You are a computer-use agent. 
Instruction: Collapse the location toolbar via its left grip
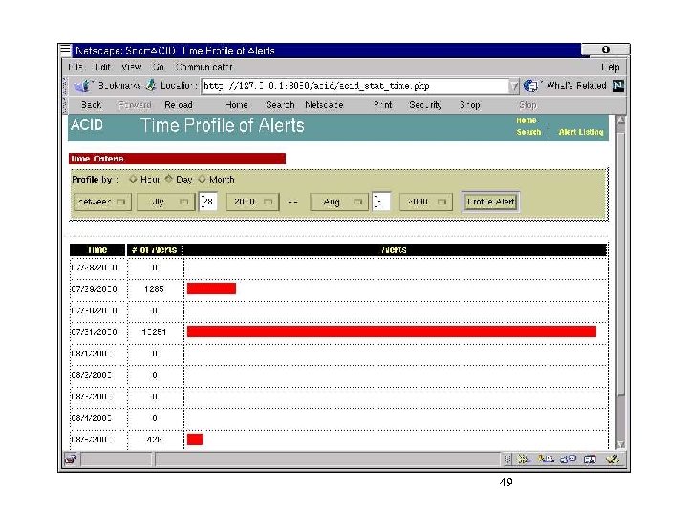65,86
